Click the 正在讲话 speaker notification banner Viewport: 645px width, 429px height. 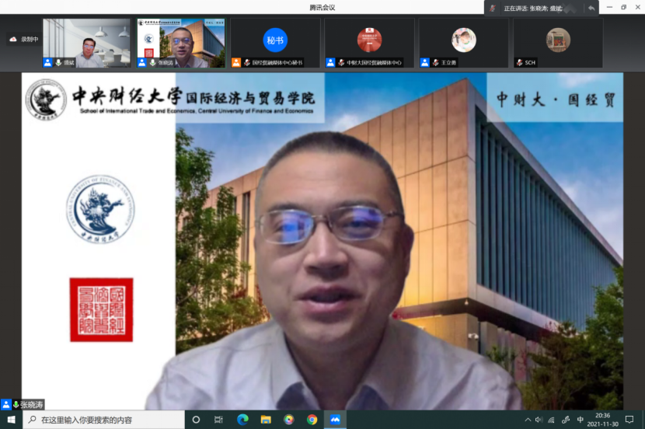click(x=536, y=8)
